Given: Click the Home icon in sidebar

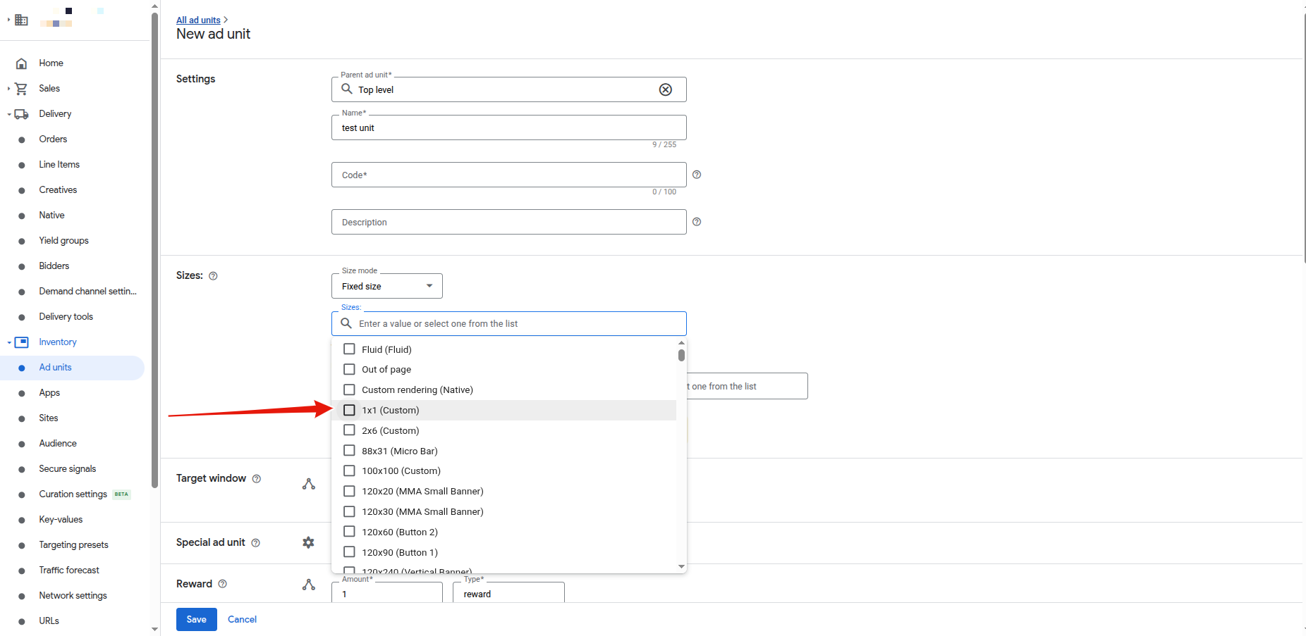Looking at the screenshot, I should point(22,63).
